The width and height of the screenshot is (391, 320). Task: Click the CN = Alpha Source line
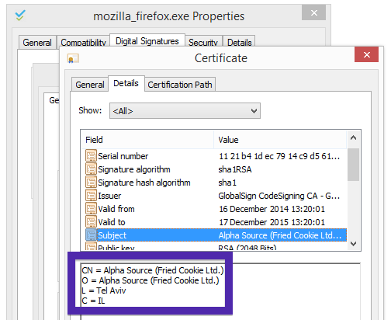[x=153, y=270]
